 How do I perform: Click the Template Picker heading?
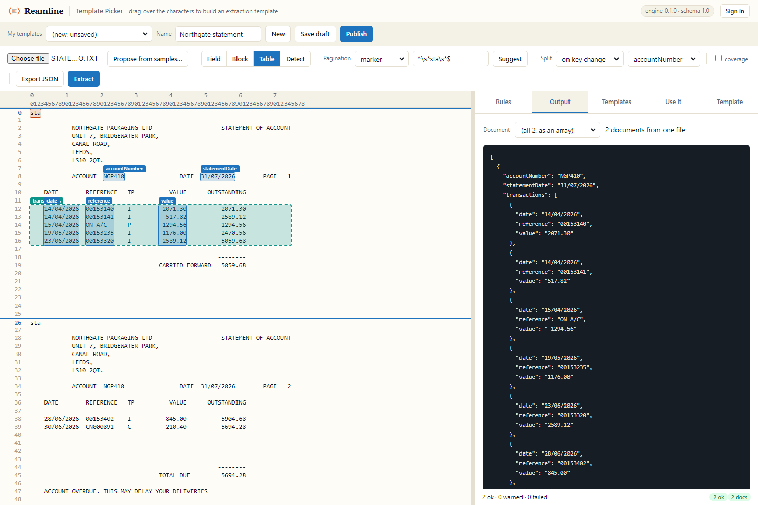[x=99, y=11]
